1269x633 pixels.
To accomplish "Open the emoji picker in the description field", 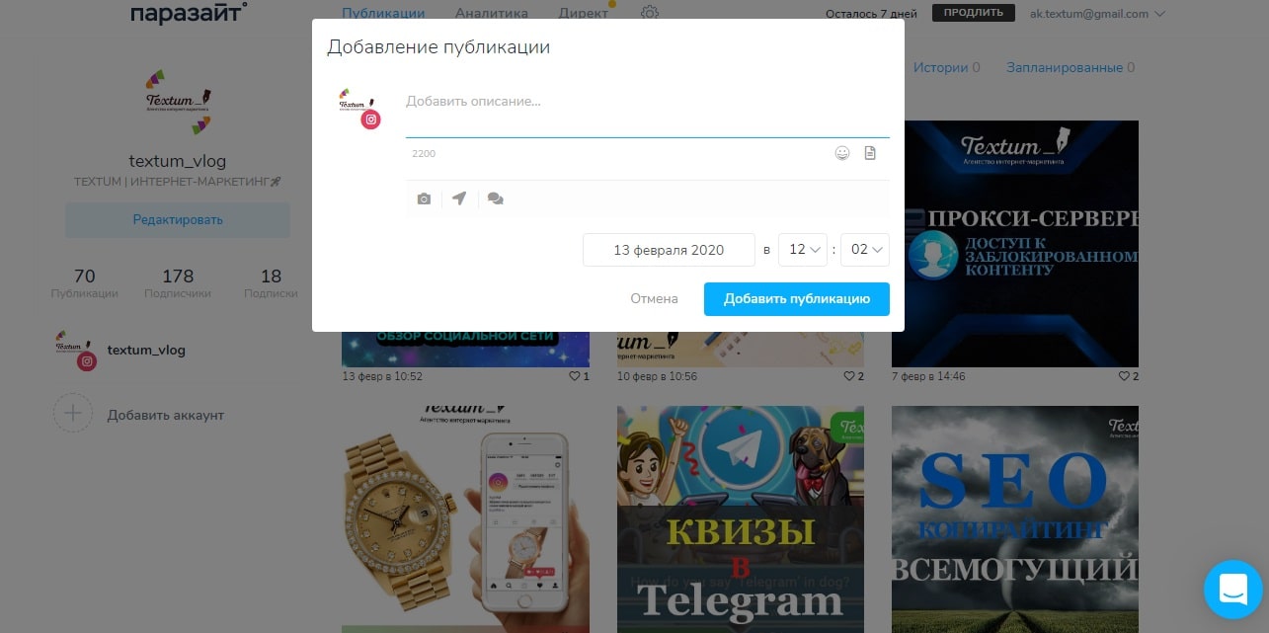I will click(x=842, y=153).
